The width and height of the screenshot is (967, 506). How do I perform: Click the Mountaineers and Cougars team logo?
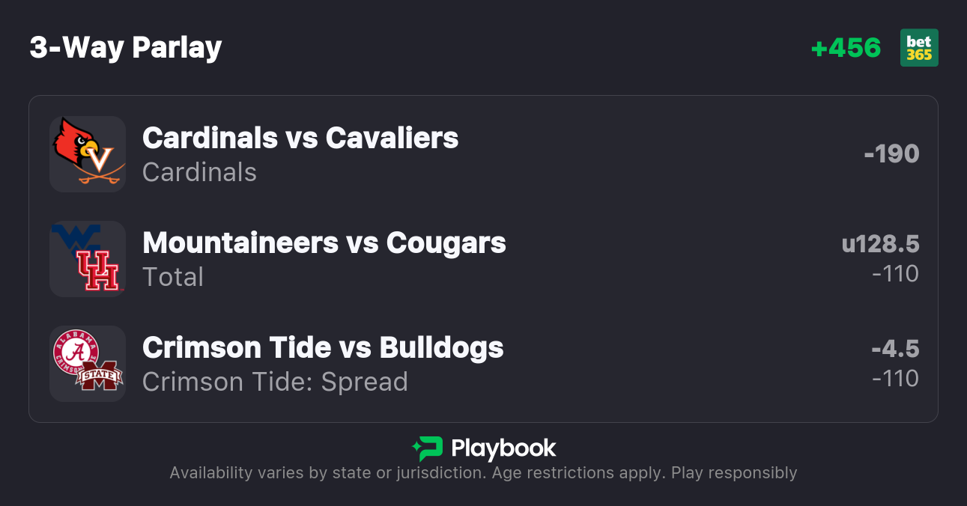point(87,258)
